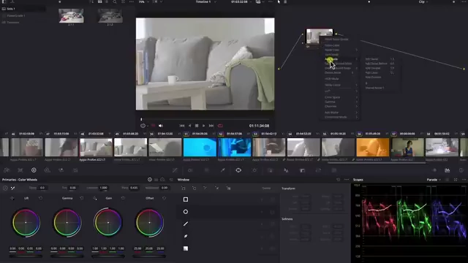
Task: Expand the Node Cache submenu
Action: [x=341, y=85]
